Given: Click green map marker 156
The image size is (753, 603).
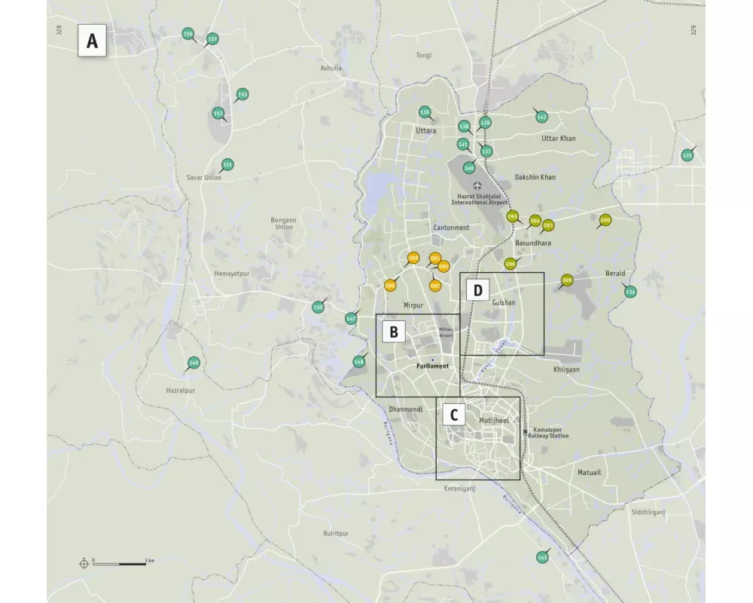Looking at the screenshot, I should pyautogui.click(x=187, y=34).
